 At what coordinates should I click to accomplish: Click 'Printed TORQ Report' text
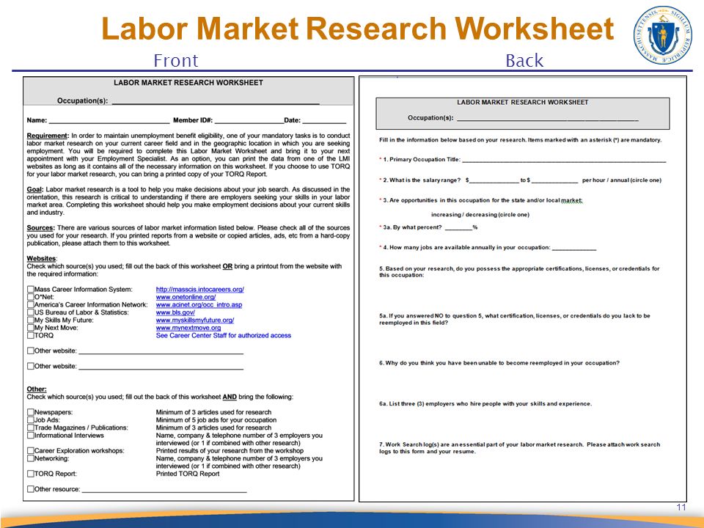(188, 474)
